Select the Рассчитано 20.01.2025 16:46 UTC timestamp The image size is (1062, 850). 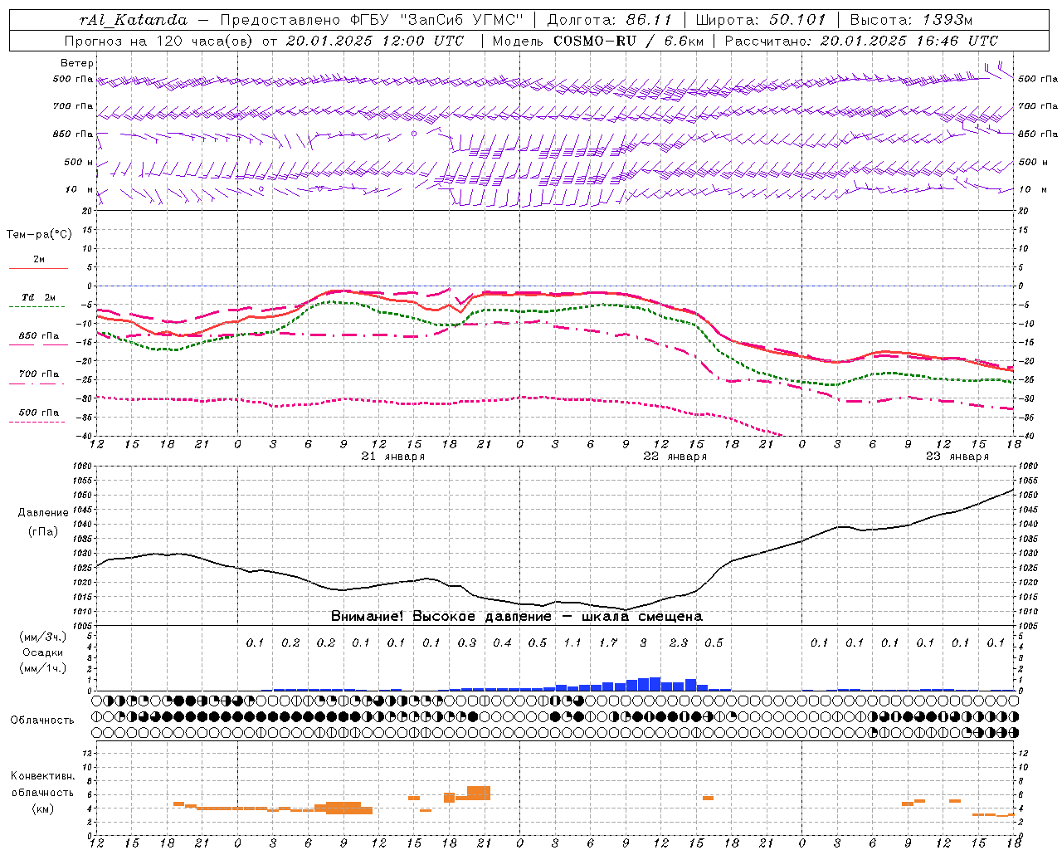[x=861, y=41]
